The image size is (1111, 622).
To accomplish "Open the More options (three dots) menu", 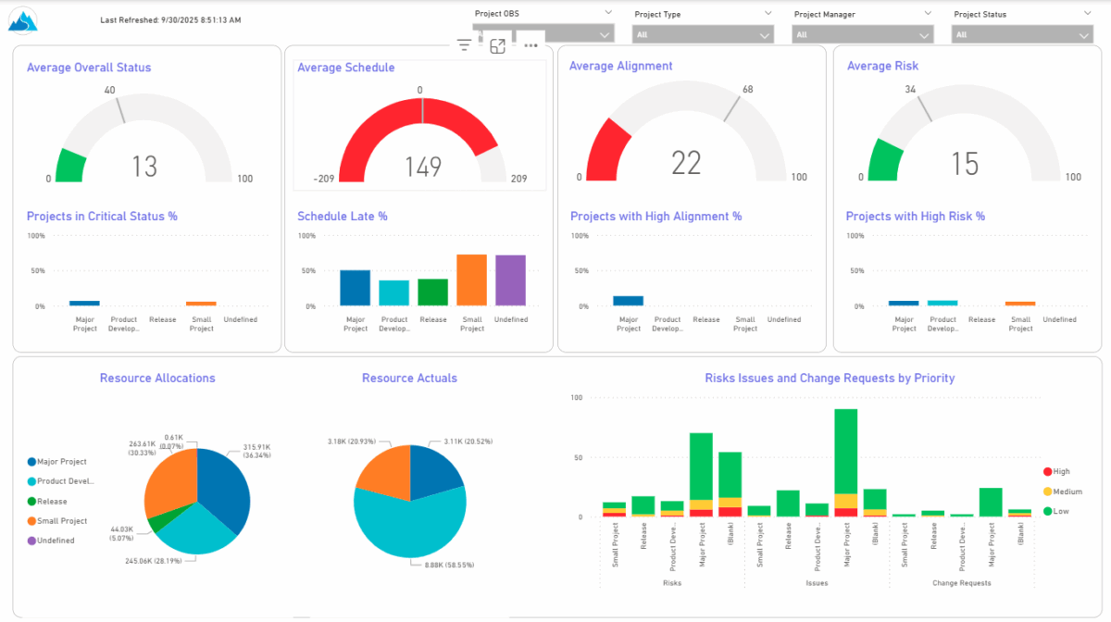I will [531, 44].
